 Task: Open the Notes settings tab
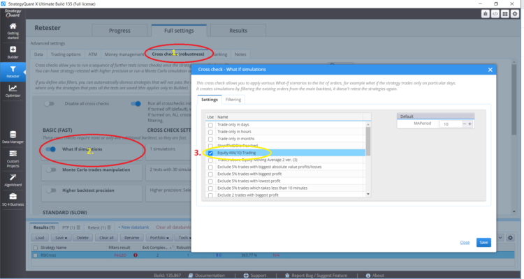[x=240, y=54]
